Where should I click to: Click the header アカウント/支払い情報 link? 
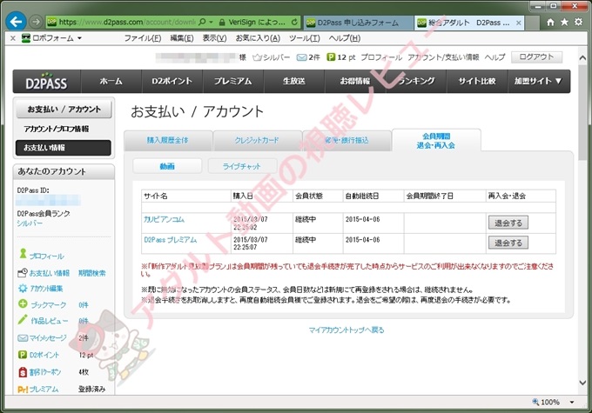pos(443,57)
